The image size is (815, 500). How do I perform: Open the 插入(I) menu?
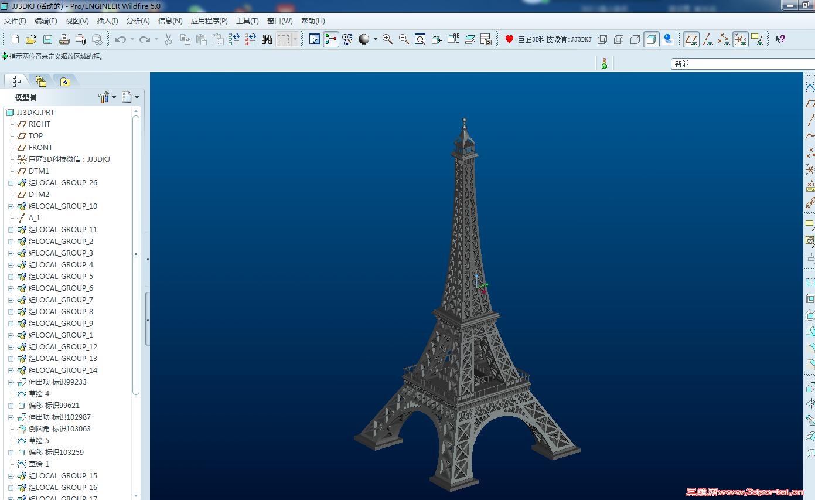coord(107,21)
